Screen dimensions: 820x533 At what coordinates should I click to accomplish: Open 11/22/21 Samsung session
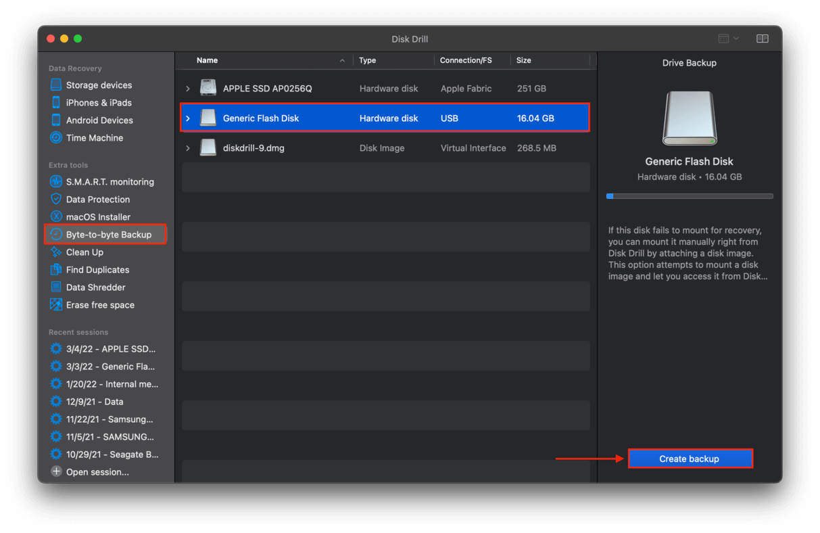110,419
